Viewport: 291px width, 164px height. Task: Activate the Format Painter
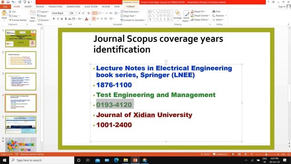[18, 20]
